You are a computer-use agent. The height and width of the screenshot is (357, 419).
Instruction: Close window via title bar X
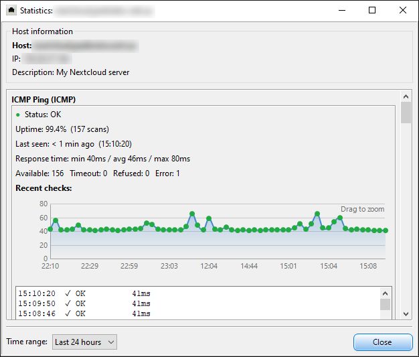coord(403,11)
